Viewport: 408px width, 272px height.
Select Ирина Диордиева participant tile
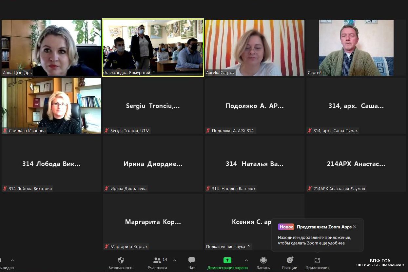coord(153,164)
